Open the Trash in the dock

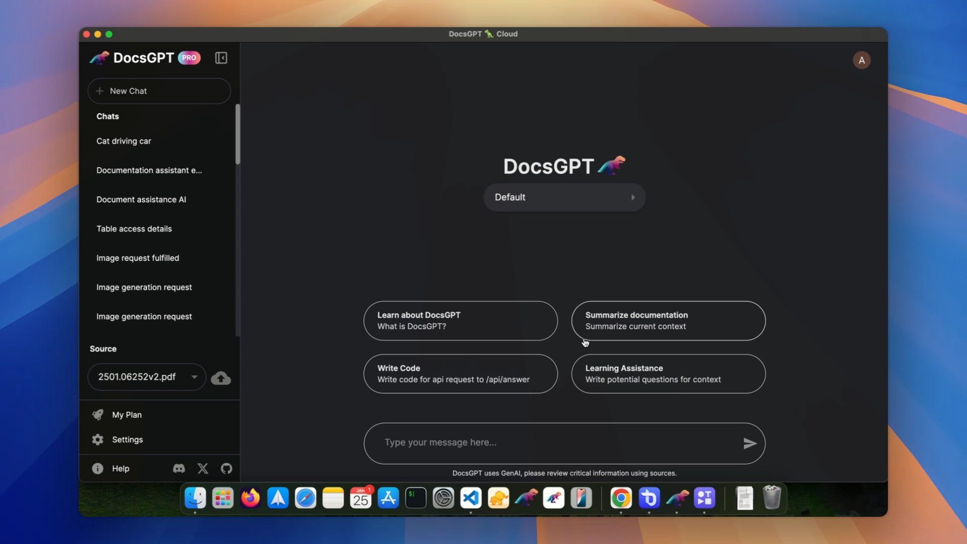click(772, 498)
